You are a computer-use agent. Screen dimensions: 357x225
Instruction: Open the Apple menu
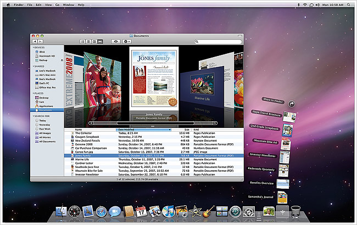pyautogui.click(x=8, y=4)
